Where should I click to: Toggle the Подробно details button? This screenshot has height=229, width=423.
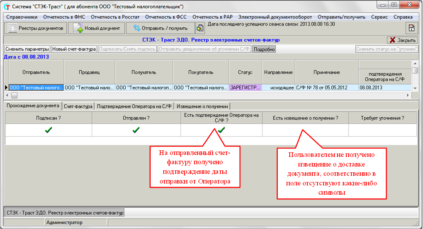(x=264, y=49)
